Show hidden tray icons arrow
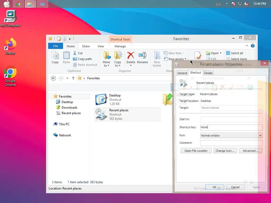 pyautogui.click(x=227, y=4)
